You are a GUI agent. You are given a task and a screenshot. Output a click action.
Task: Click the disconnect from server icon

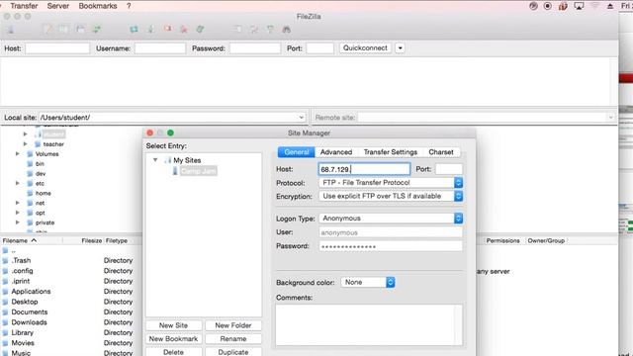pos(184,30)
